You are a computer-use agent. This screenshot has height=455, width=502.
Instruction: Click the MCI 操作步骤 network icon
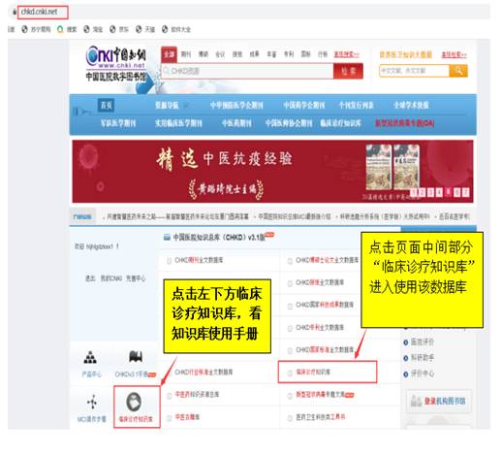click(x=92, y=403)
